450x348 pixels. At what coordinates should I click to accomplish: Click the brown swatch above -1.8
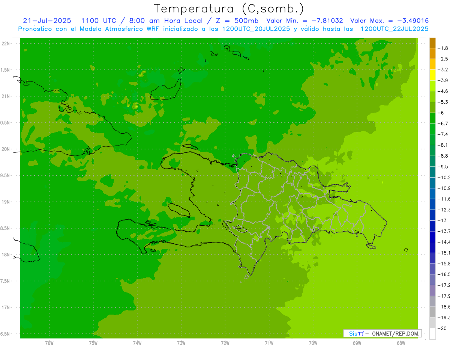pos(432,43)
